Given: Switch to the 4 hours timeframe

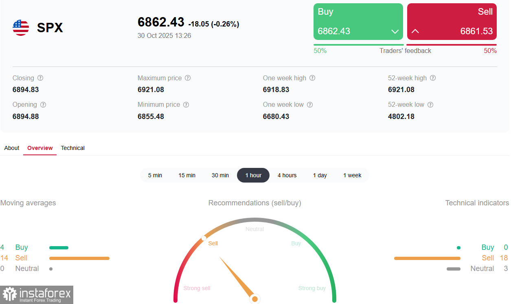Looking at the screenshot, I should 287,175.
